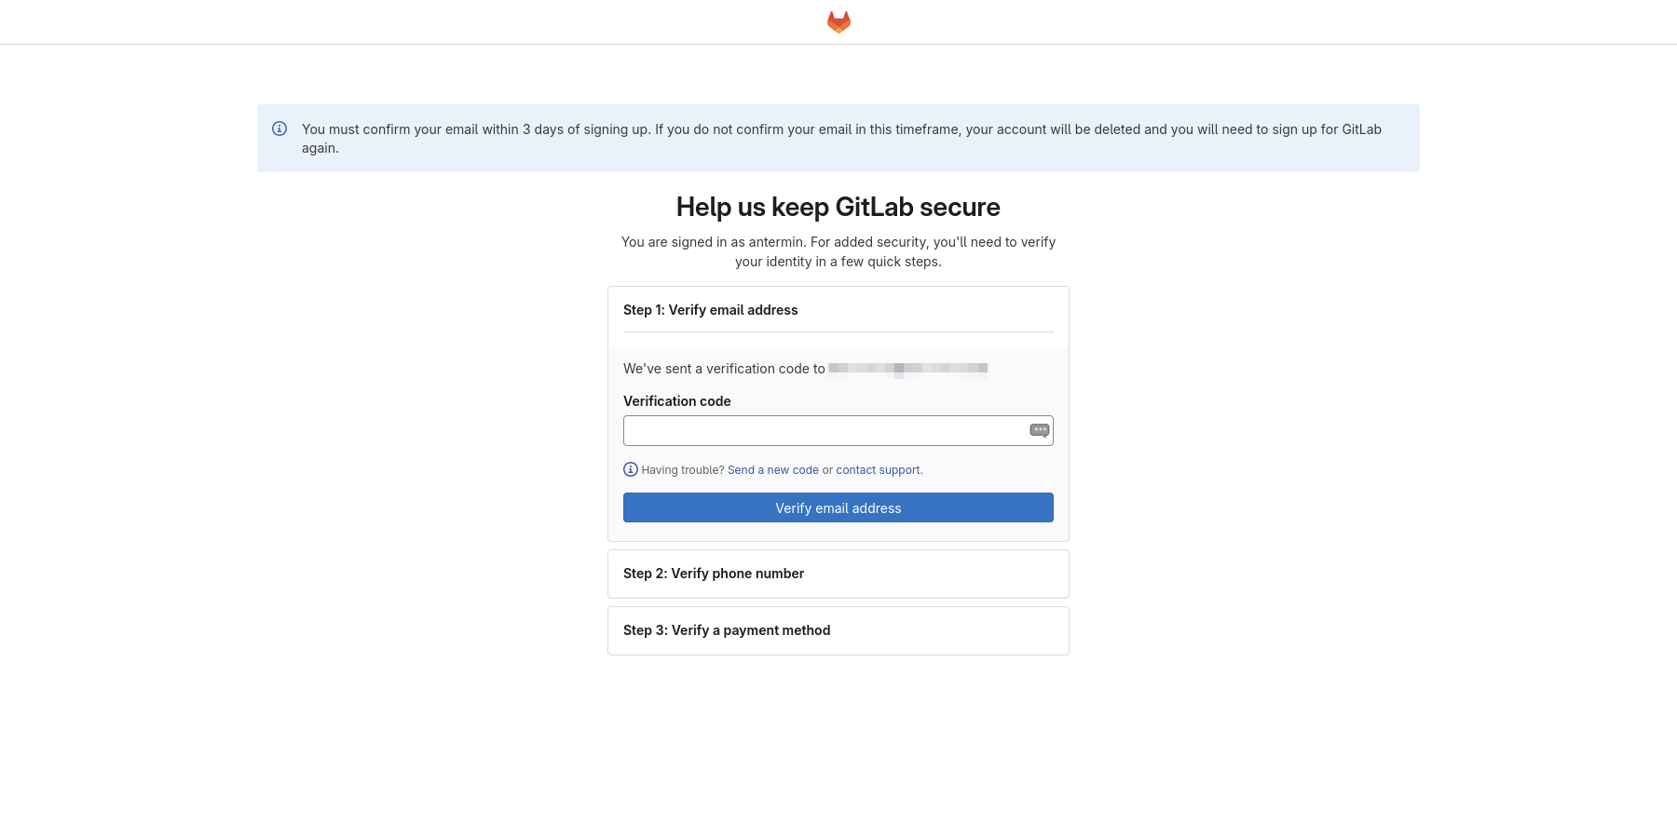Click the Help us keep GitLab secure heading
This screenshot has height=838, width=1677.
point(838,207)
